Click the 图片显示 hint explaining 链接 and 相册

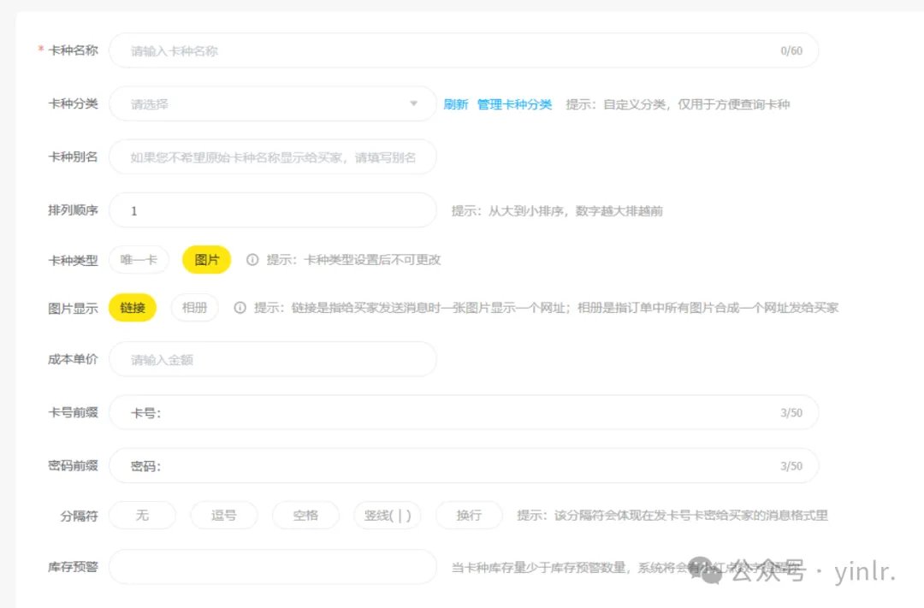546,308
